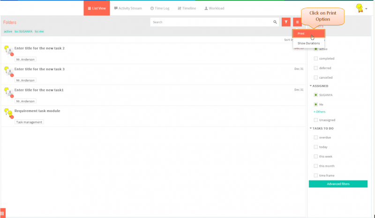Click Dec 31 date of new task1

pos(299,90)
